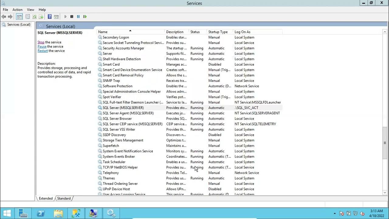The image size is (389, 219).
Task: Click the Superfetch service gear icon
Action: 100,146
